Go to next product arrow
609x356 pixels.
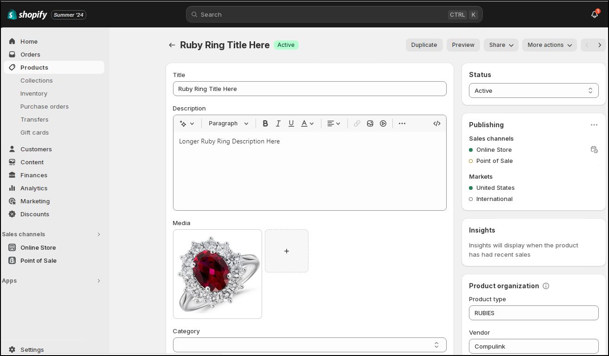click(600, 45)
